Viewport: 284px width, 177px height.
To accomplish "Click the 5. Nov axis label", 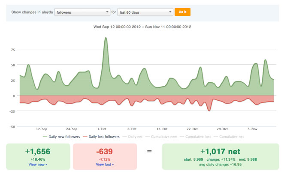I will coord(253,129).
